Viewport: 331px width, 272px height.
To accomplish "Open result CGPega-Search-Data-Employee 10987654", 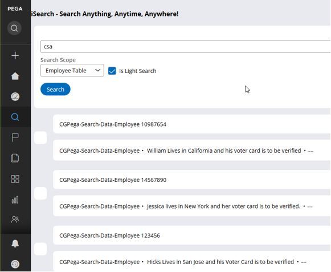I will pos(113,124).
